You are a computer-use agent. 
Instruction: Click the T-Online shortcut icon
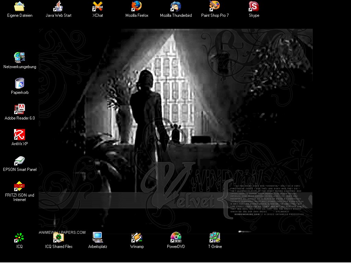point(215,237)
